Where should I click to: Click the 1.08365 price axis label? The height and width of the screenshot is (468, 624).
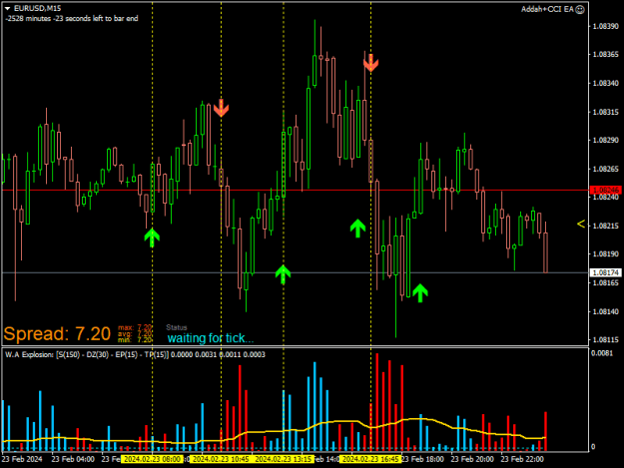click(606, 55)
